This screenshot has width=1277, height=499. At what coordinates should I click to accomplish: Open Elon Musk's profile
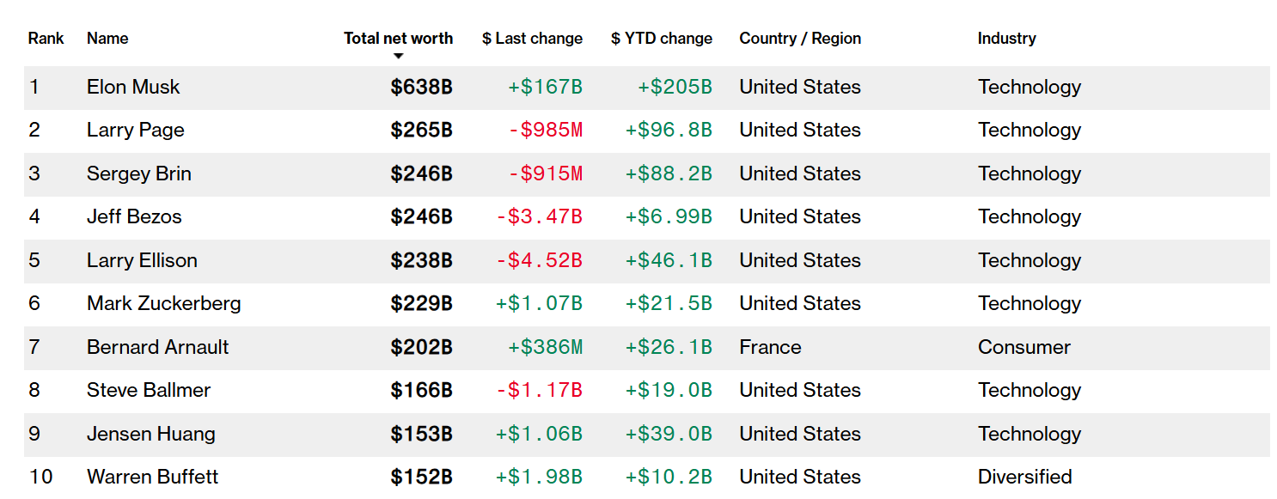tap(133, 88)
